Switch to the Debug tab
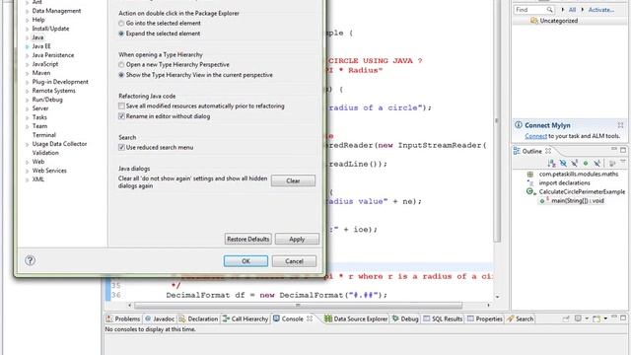This screenshot has width=631, height=355. tap(405, 319)
